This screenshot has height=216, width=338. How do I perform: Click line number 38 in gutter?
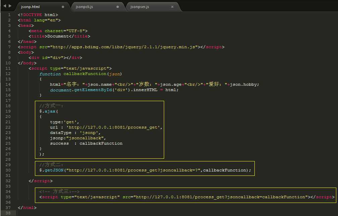[8, 213]
